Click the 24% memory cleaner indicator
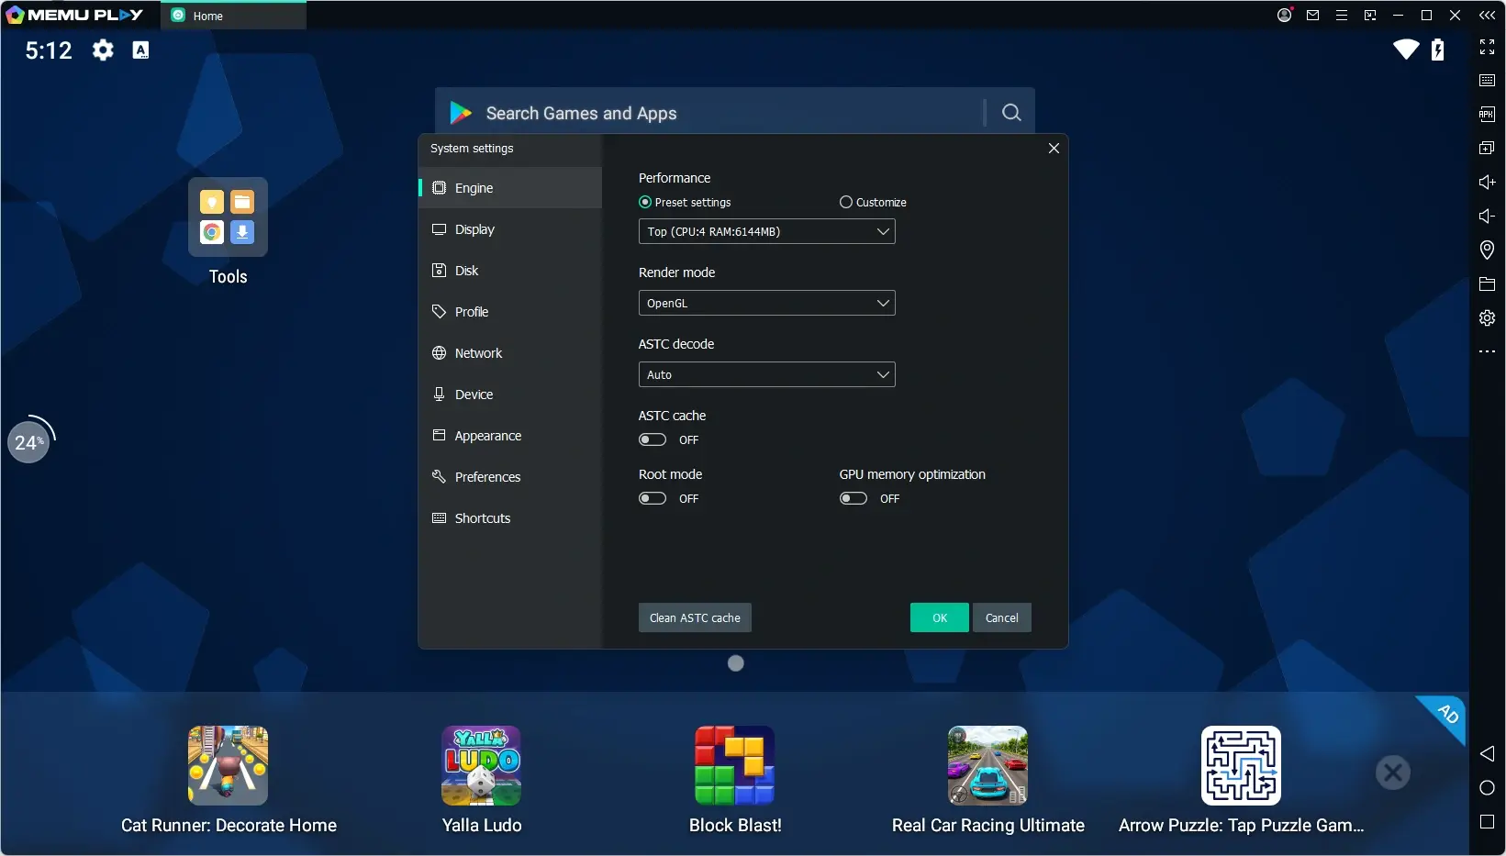 pos(28,442)
